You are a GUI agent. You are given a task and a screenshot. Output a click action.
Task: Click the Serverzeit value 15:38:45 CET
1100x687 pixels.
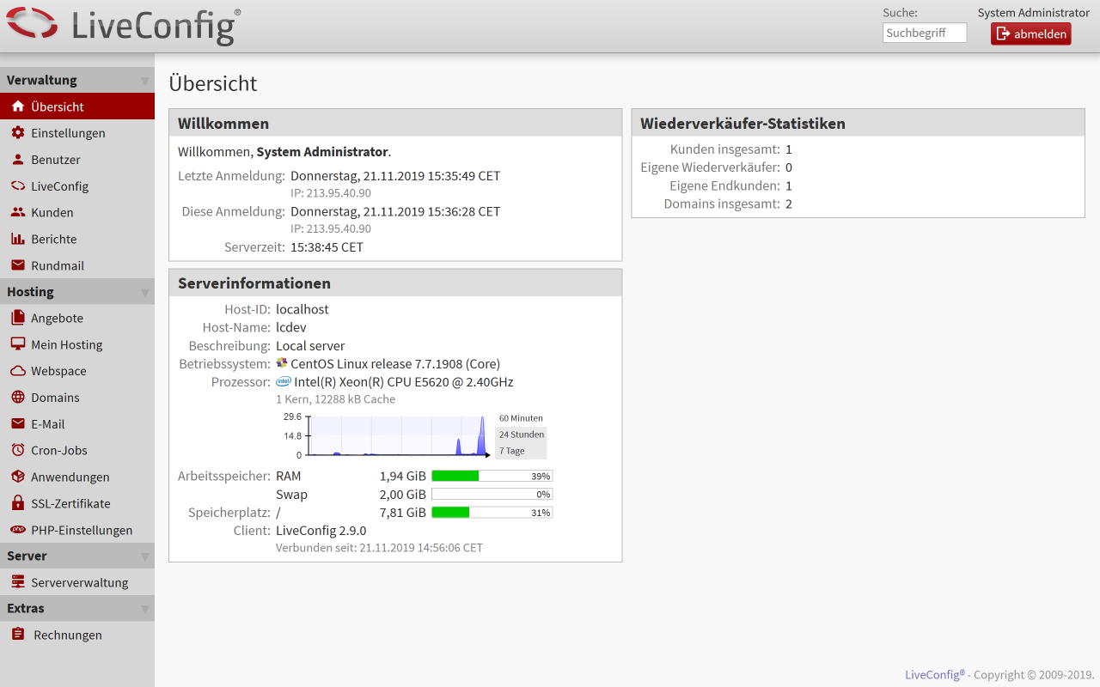327,247
